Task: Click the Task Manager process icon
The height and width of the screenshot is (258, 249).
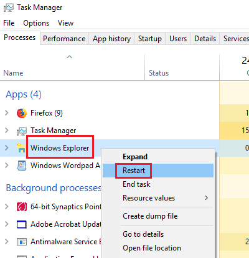Action: point(22,131)
